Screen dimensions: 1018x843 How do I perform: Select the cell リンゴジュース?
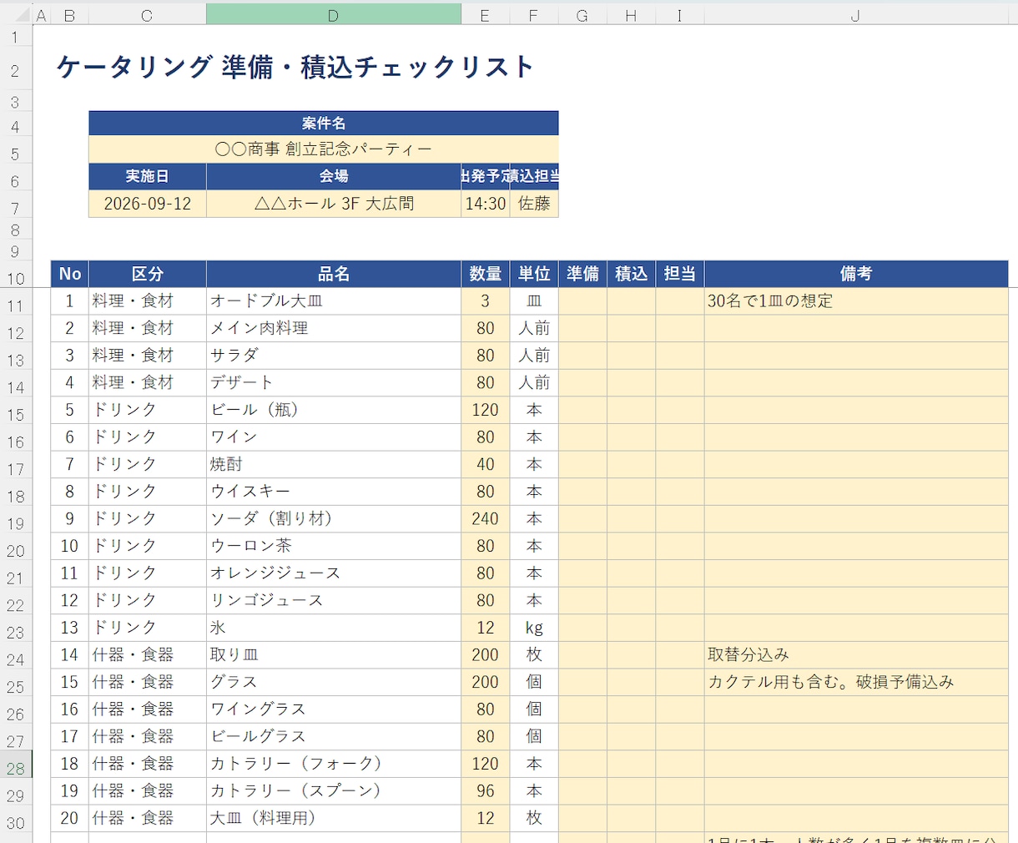(334, 601)
